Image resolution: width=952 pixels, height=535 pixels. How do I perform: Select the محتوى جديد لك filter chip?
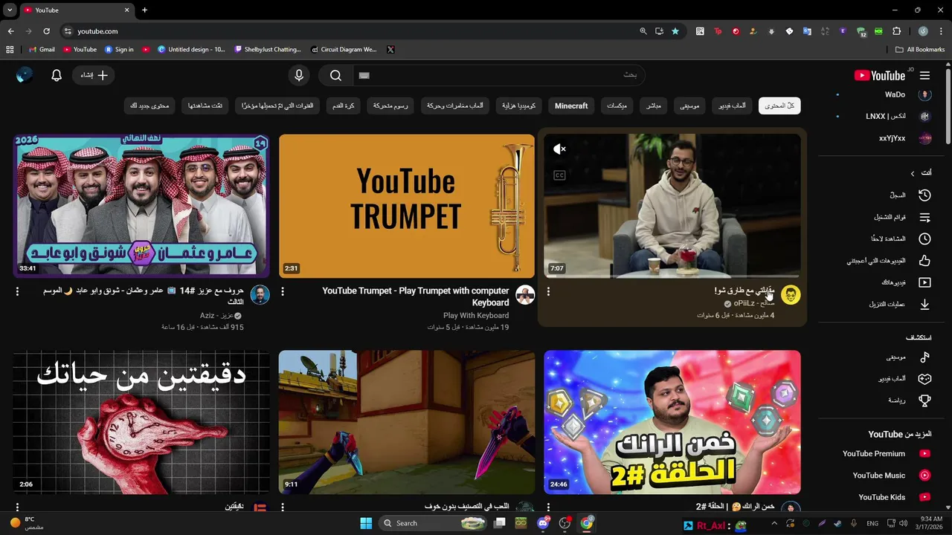pyautogui.click(x=150, y=106)
